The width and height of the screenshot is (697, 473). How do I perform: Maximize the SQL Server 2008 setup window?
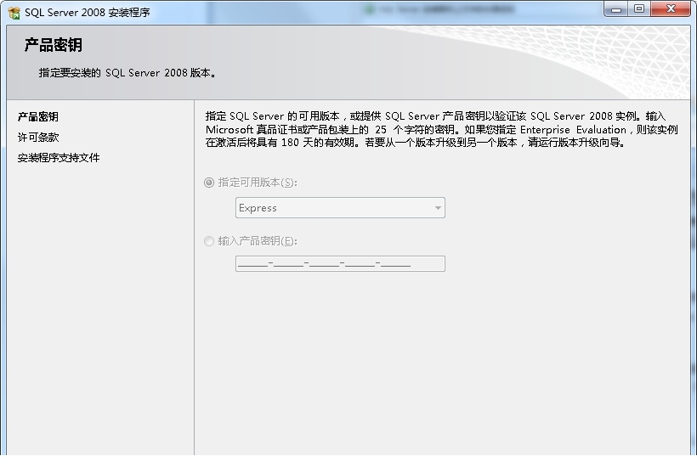pos(639,8)
